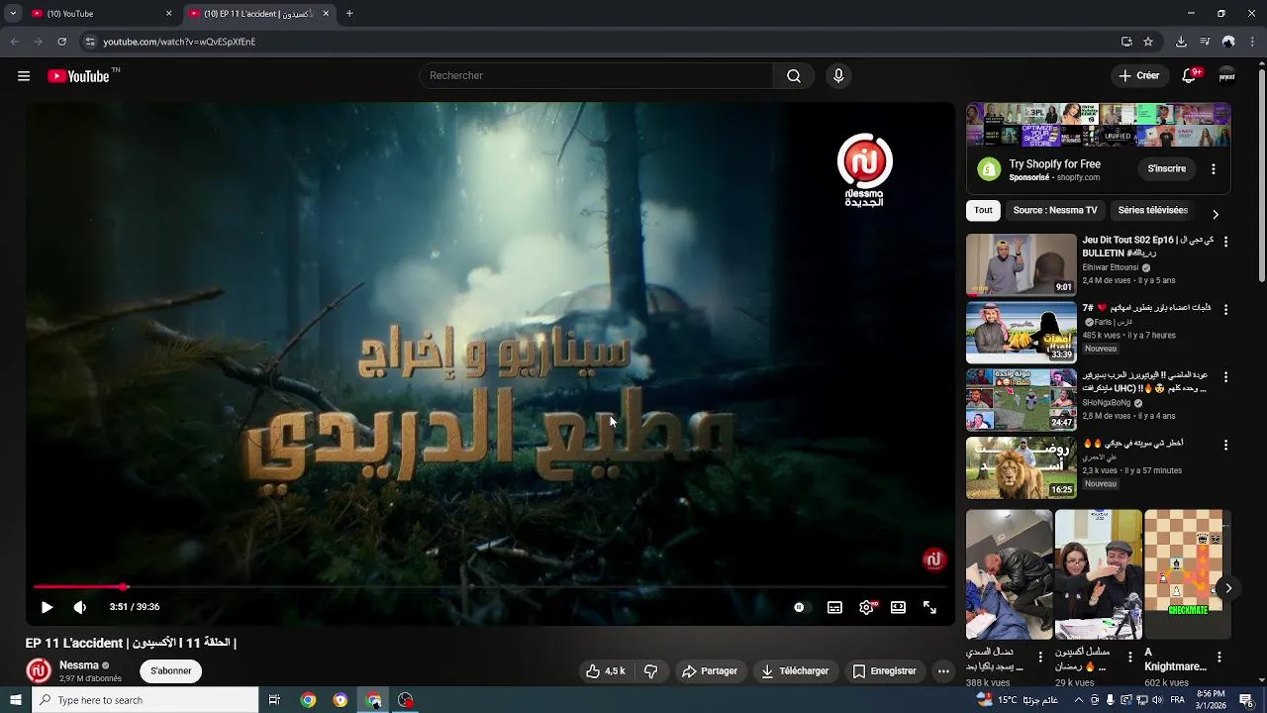Open options for A Knightmare short
The height and width of the screenshot is (713, 1267).
click(x=1218, y=657)
